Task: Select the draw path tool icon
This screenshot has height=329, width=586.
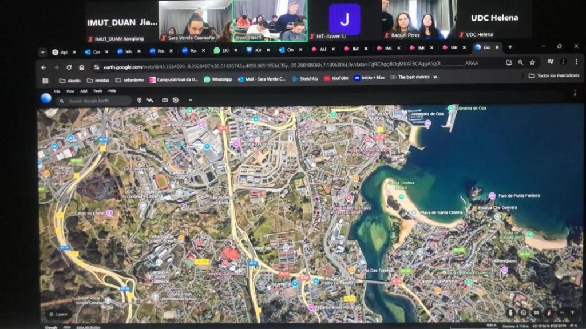Action: click(151, 101)
